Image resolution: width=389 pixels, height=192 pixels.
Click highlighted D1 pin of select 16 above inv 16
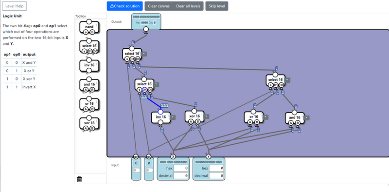[144, 90]
